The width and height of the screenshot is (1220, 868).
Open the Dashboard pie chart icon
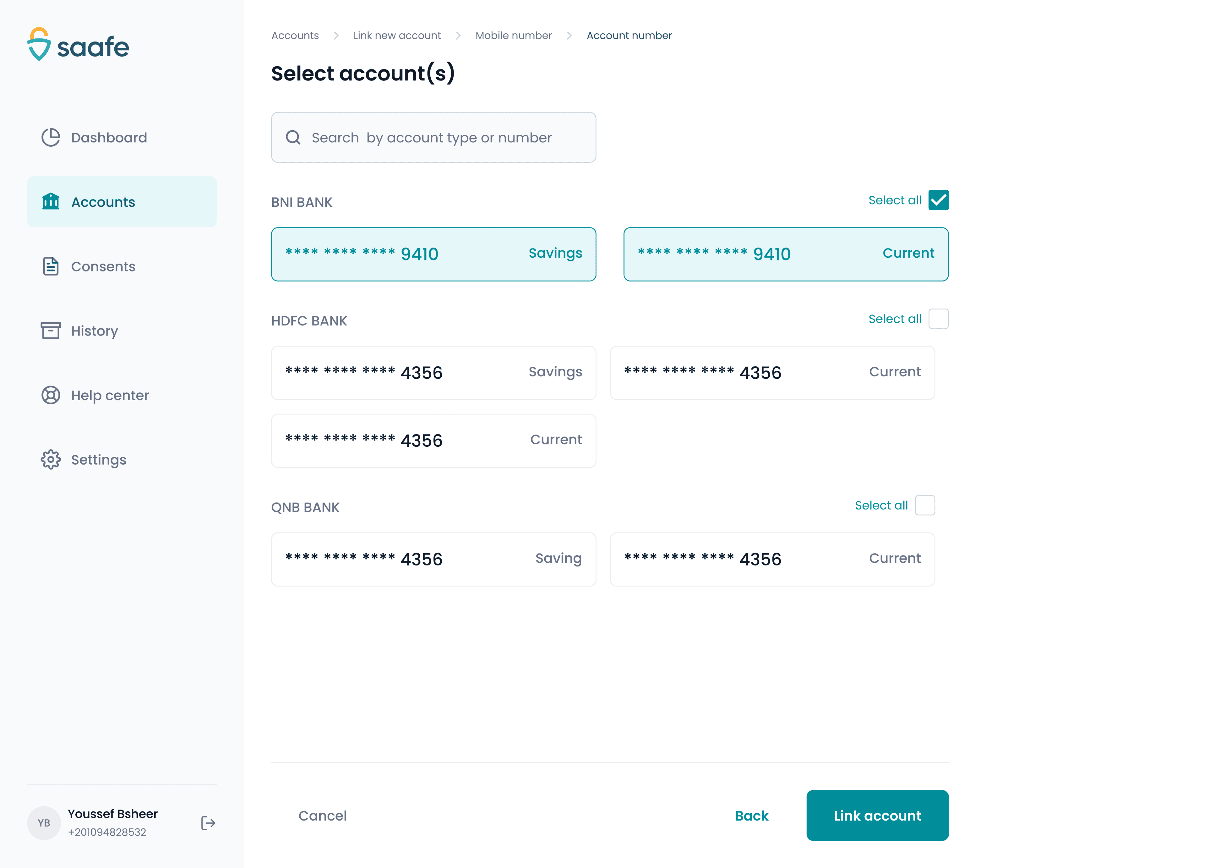(x=51, y=137)
